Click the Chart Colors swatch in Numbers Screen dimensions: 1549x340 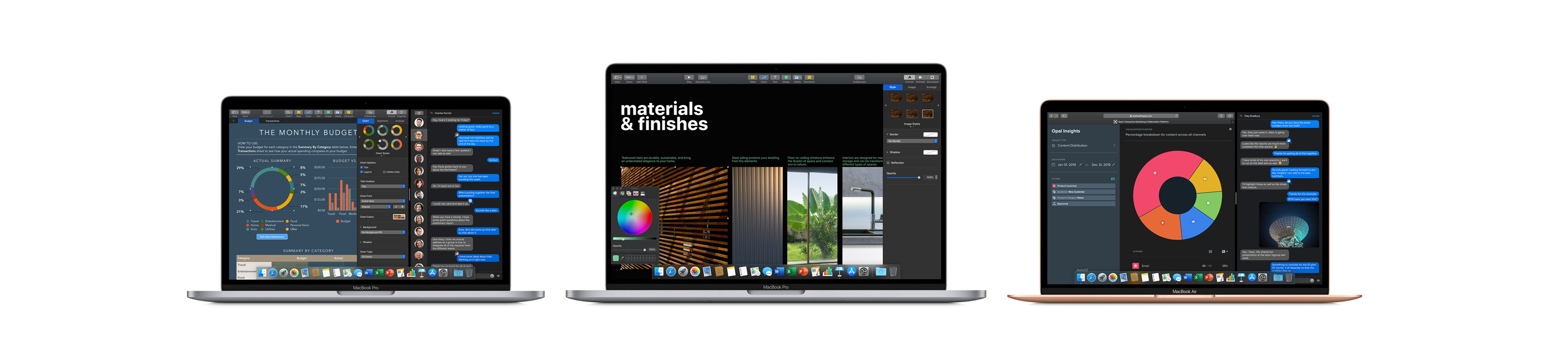click(399, 217)
